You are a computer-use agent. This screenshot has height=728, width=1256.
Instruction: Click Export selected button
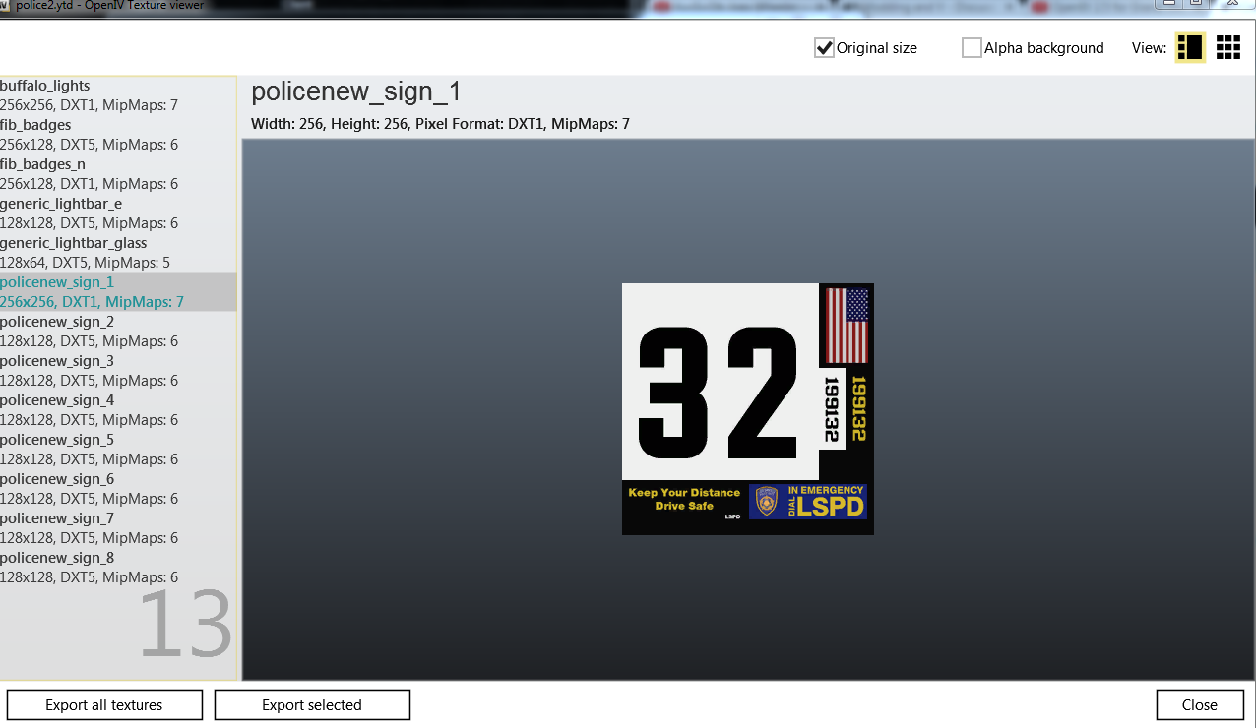(312, 704)
